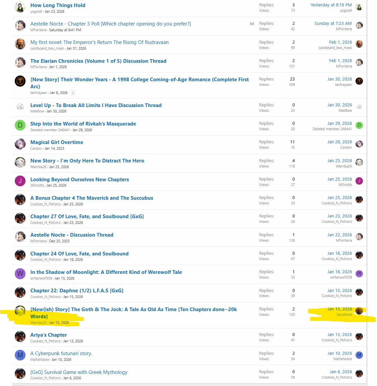Click left avatar next to My first novel thread
The height and width of the screenshot is (386, 377).
pos(20,44)
